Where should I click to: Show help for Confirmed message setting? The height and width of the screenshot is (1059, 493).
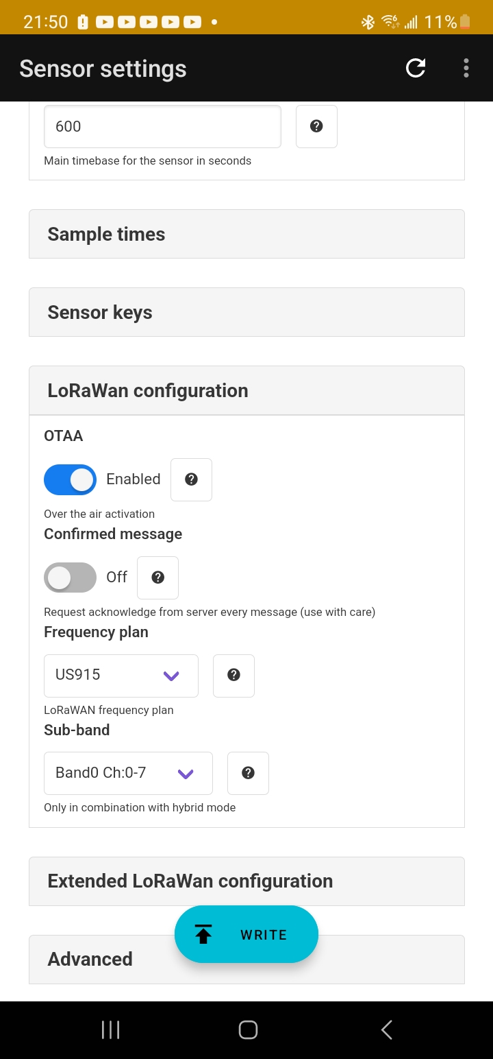(x=158, y=578)
